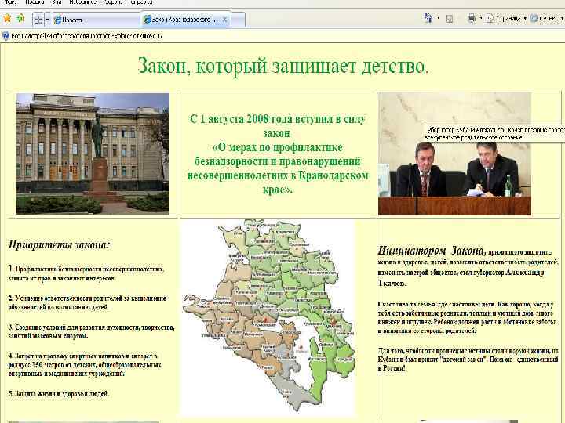Open the Страница (Page) toolbar menu
This screenshot has width=565, height=423.
(506, 18)
